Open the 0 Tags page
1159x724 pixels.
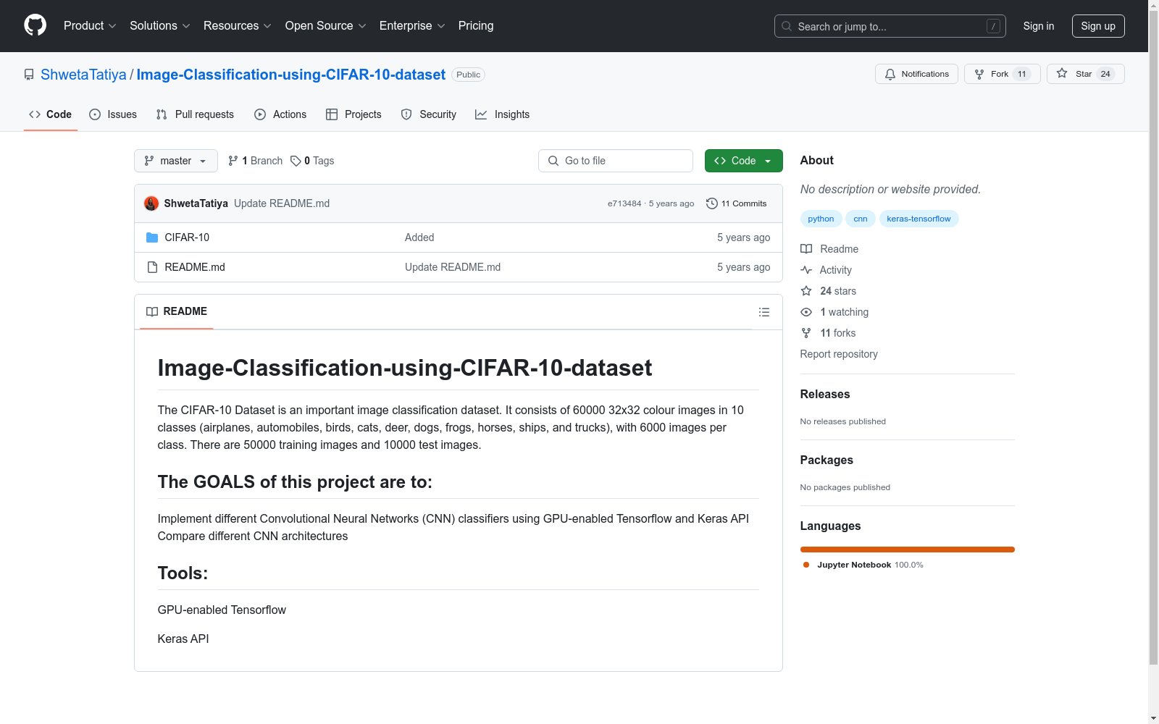[x=312, y=161]
